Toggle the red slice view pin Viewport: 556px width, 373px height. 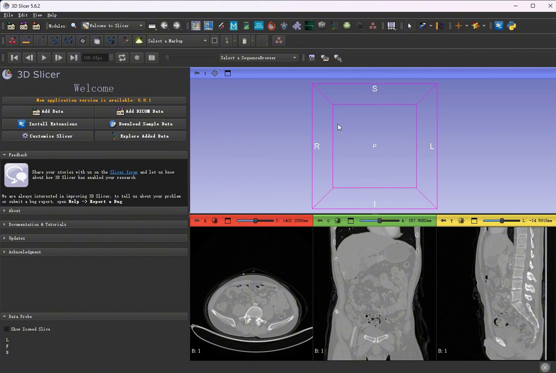coord(197,221)
